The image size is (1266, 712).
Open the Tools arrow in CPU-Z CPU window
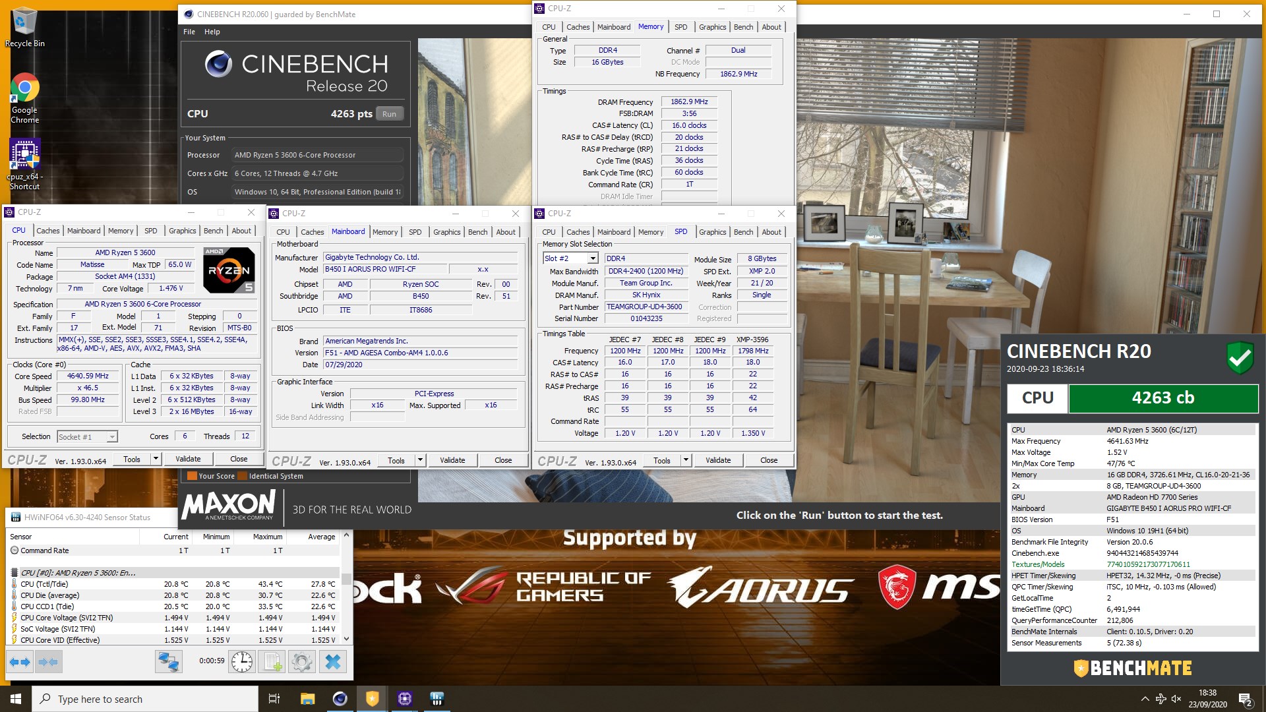coord(156,459)
